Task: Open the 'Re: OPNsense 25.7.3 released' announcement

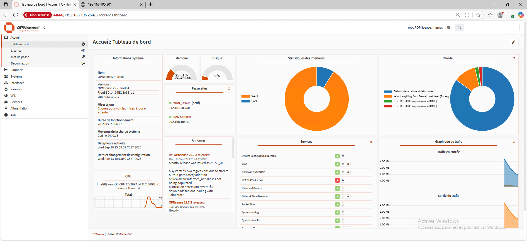Action: point(189,155)
